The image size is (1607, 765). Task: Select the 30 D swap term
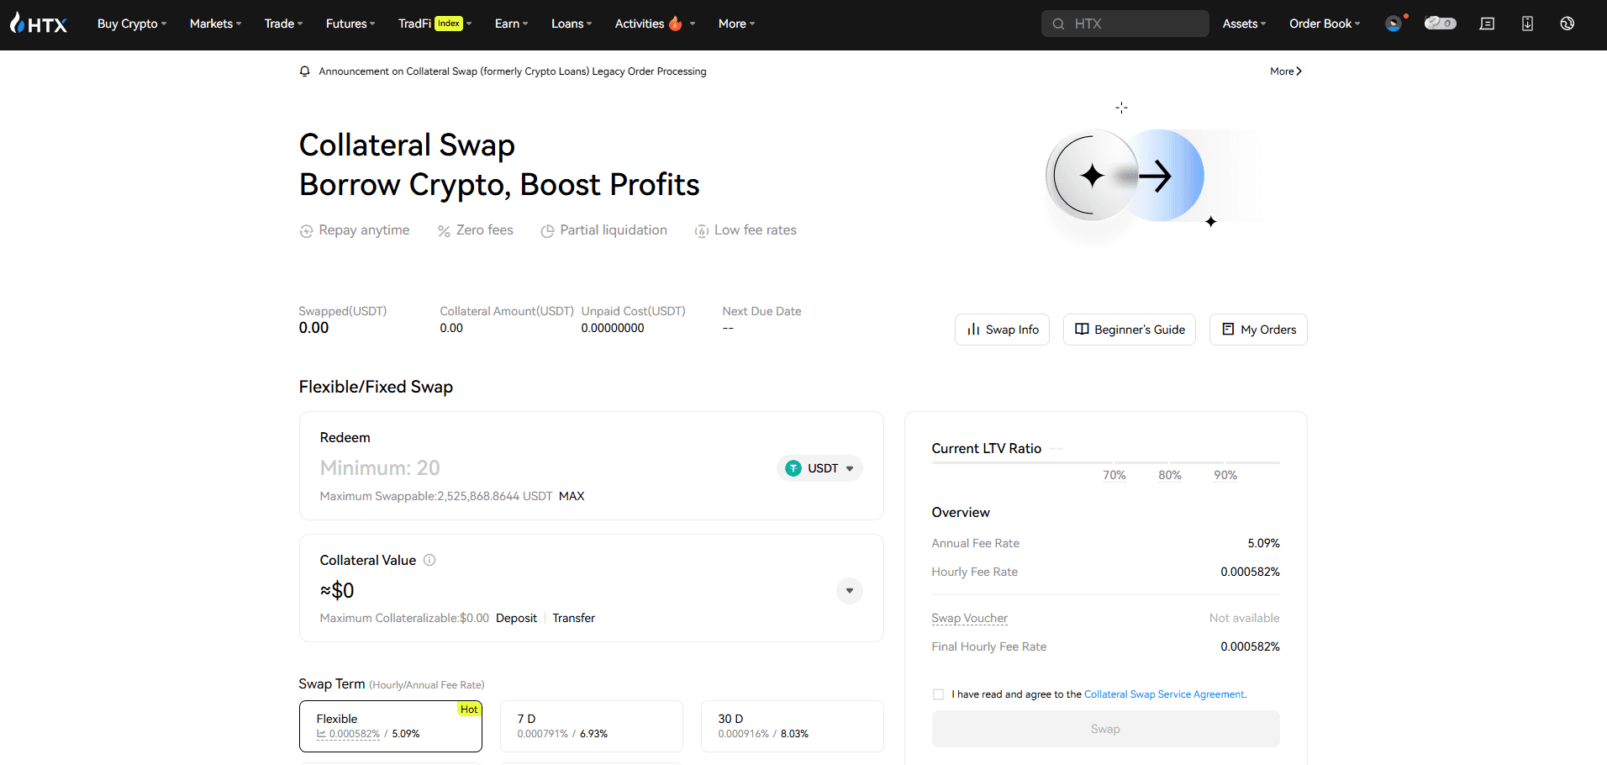pos(793,726)
